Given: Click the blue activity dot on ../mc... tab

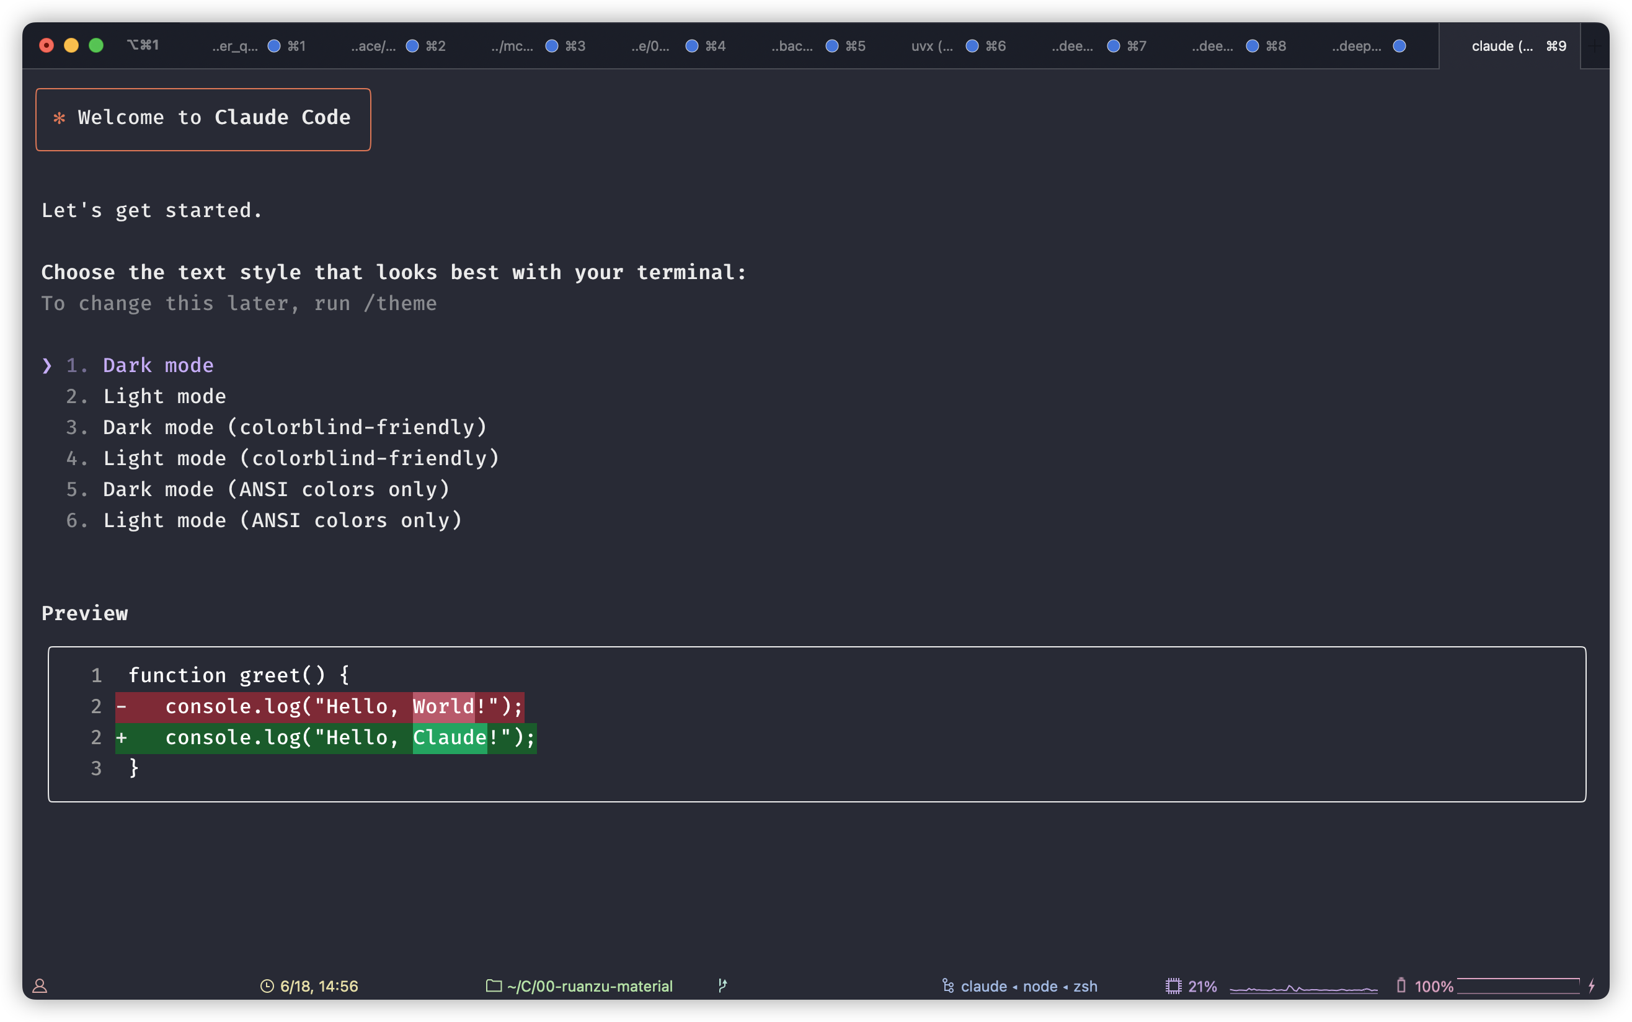Looking at the screenshot, I should [x=551, y=46].
